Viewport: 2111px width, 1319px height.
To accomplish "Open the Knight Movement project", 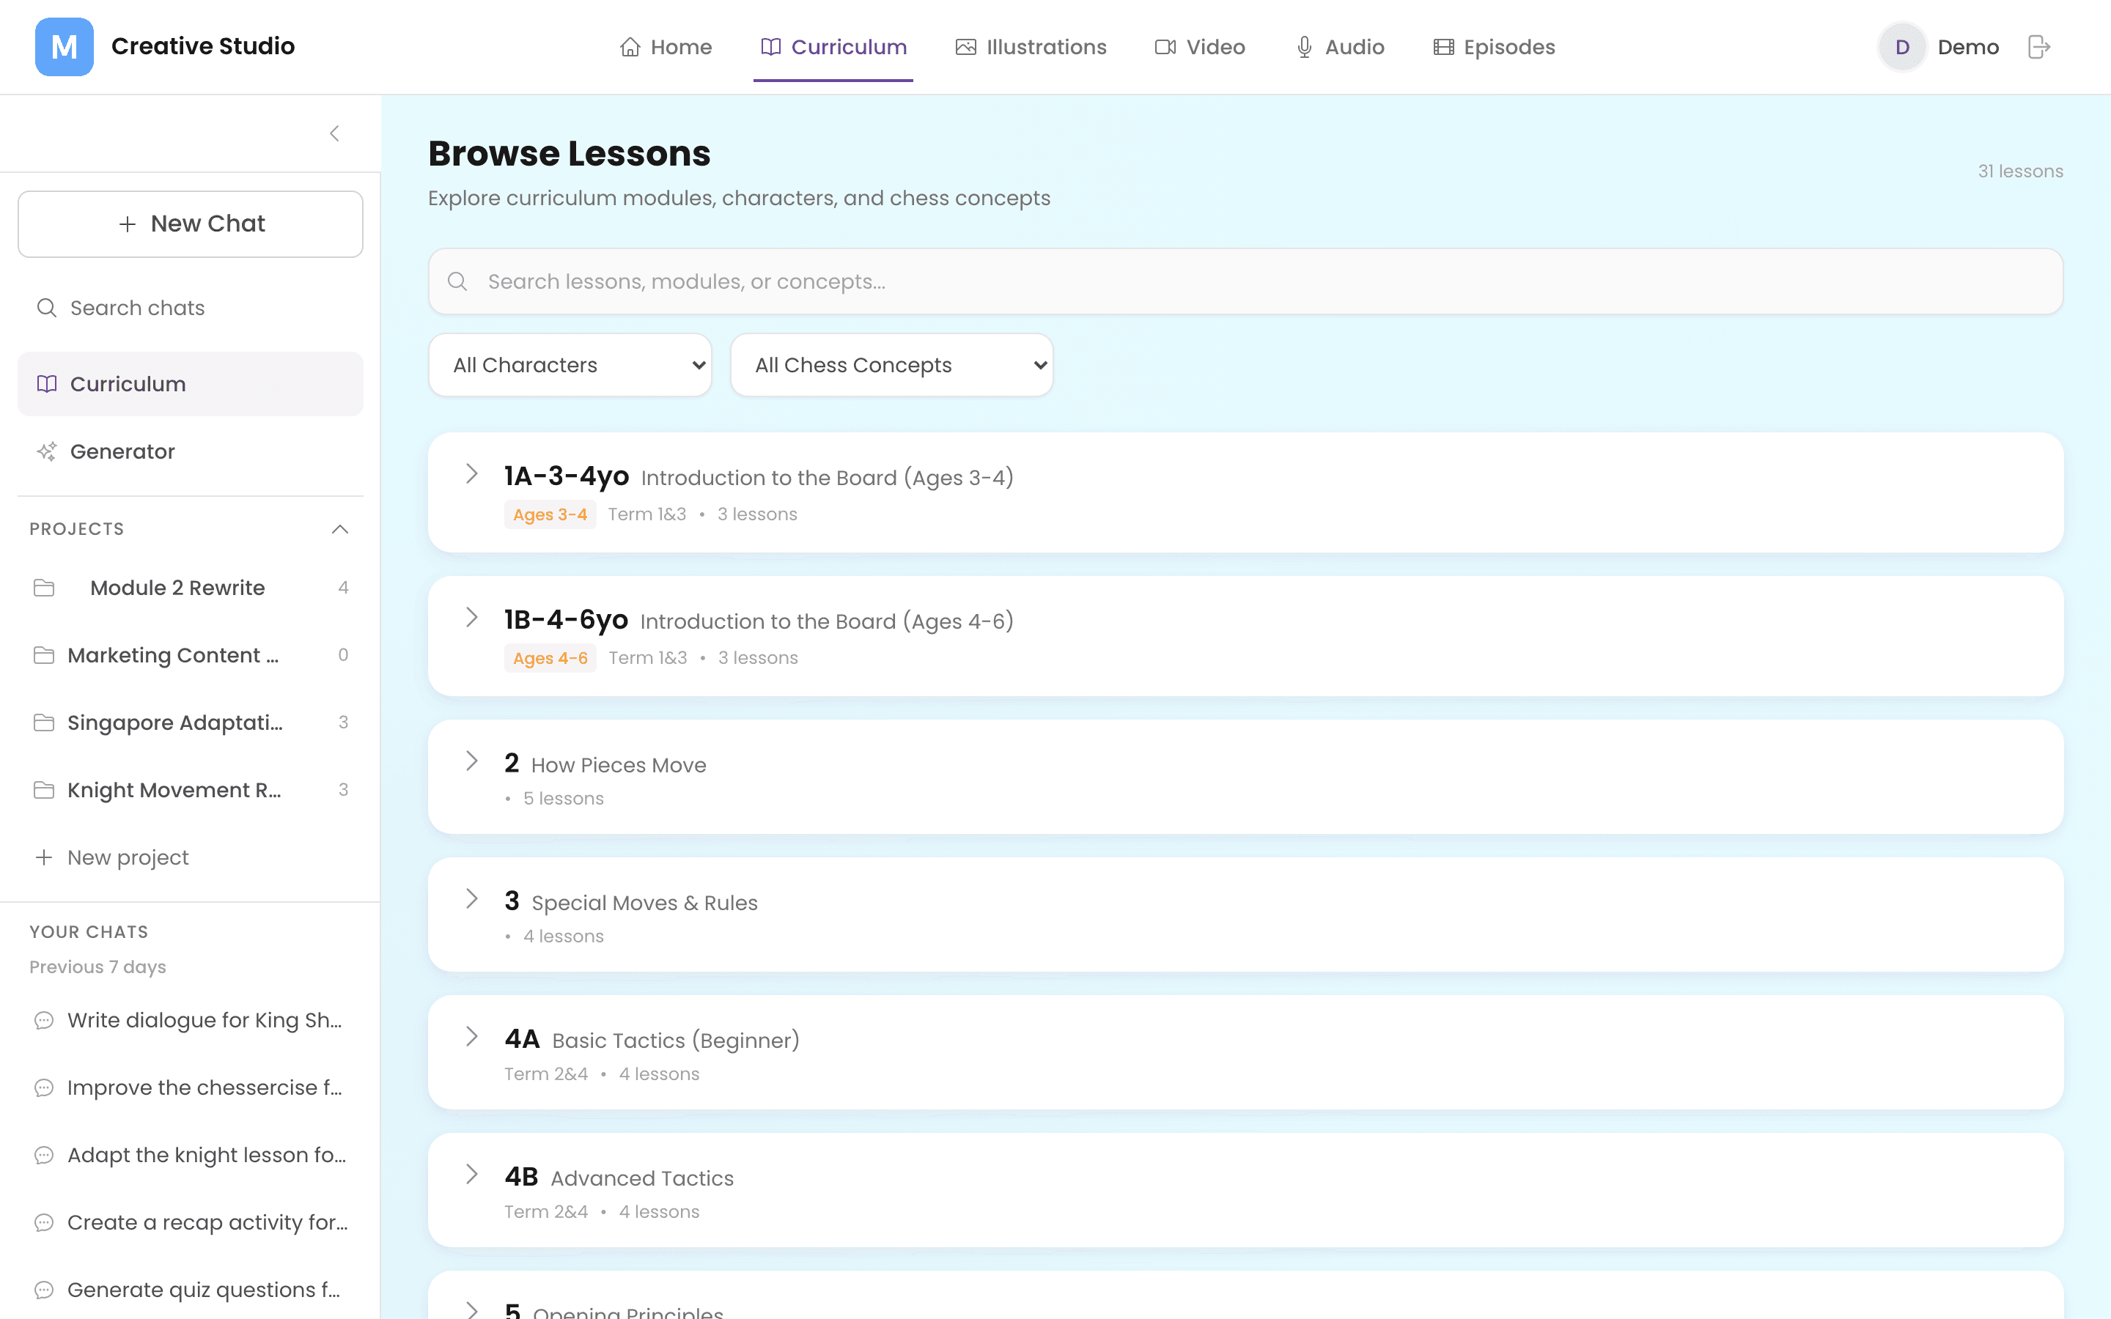I will (x=190, y=791).
